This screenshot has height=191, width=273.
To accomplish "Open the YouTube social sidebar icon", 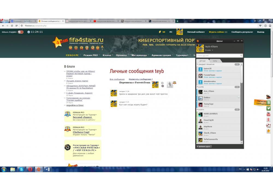I will (x=269, y=114).
